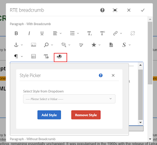Close the Style Picker popup
Screen dimensions: 157x145
click(x=113, y=75)
